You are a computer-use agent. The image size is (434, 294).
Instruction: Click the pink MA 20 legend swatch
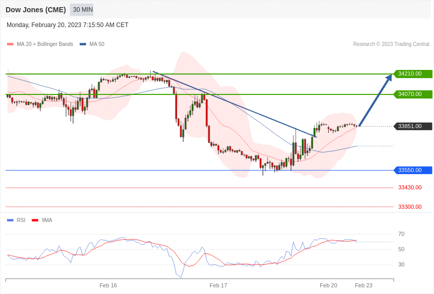(10, 44)
